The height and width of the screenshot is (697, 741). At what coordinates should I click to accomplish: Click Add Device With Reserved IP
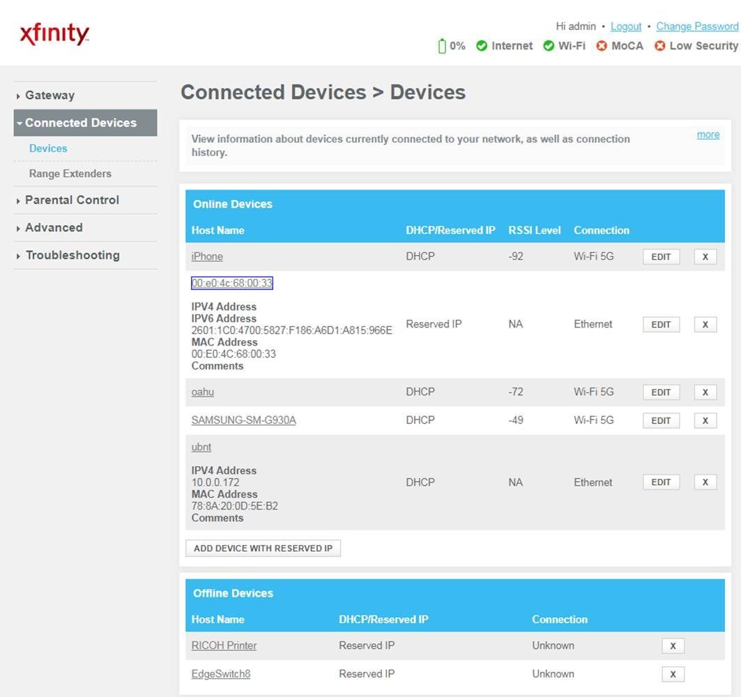click(x=263, y=549)
